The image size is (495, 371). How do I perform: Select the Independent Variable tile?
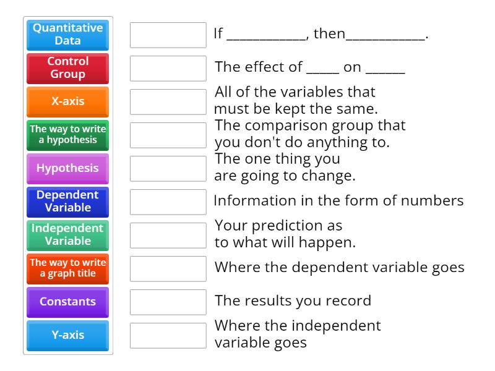(67, 235)
